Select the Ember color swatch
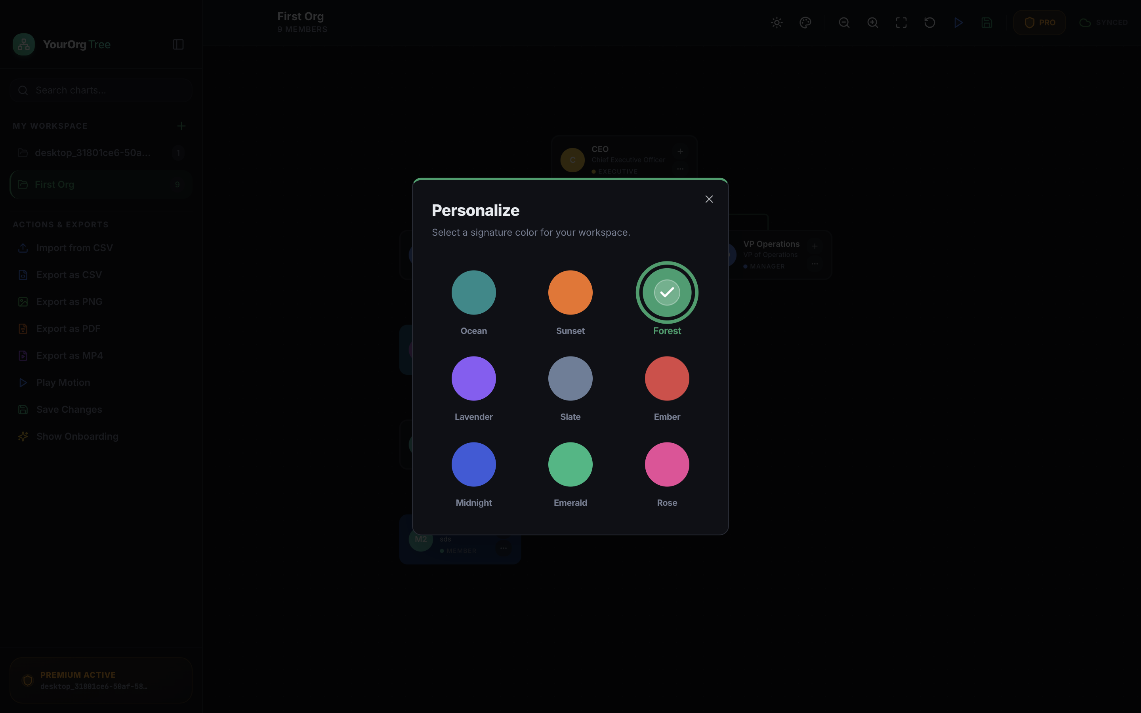Image resolution: width=1141 pixels, height=713 pixels. tap(667, 378)
